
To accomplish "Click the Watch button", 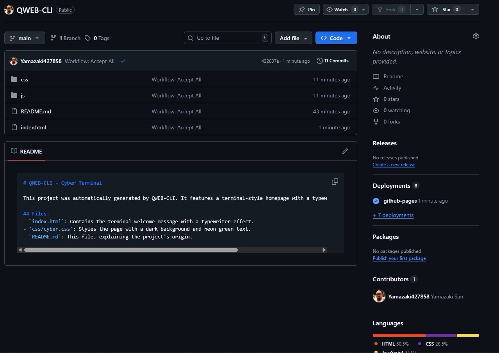I will [x=341, y=9].
